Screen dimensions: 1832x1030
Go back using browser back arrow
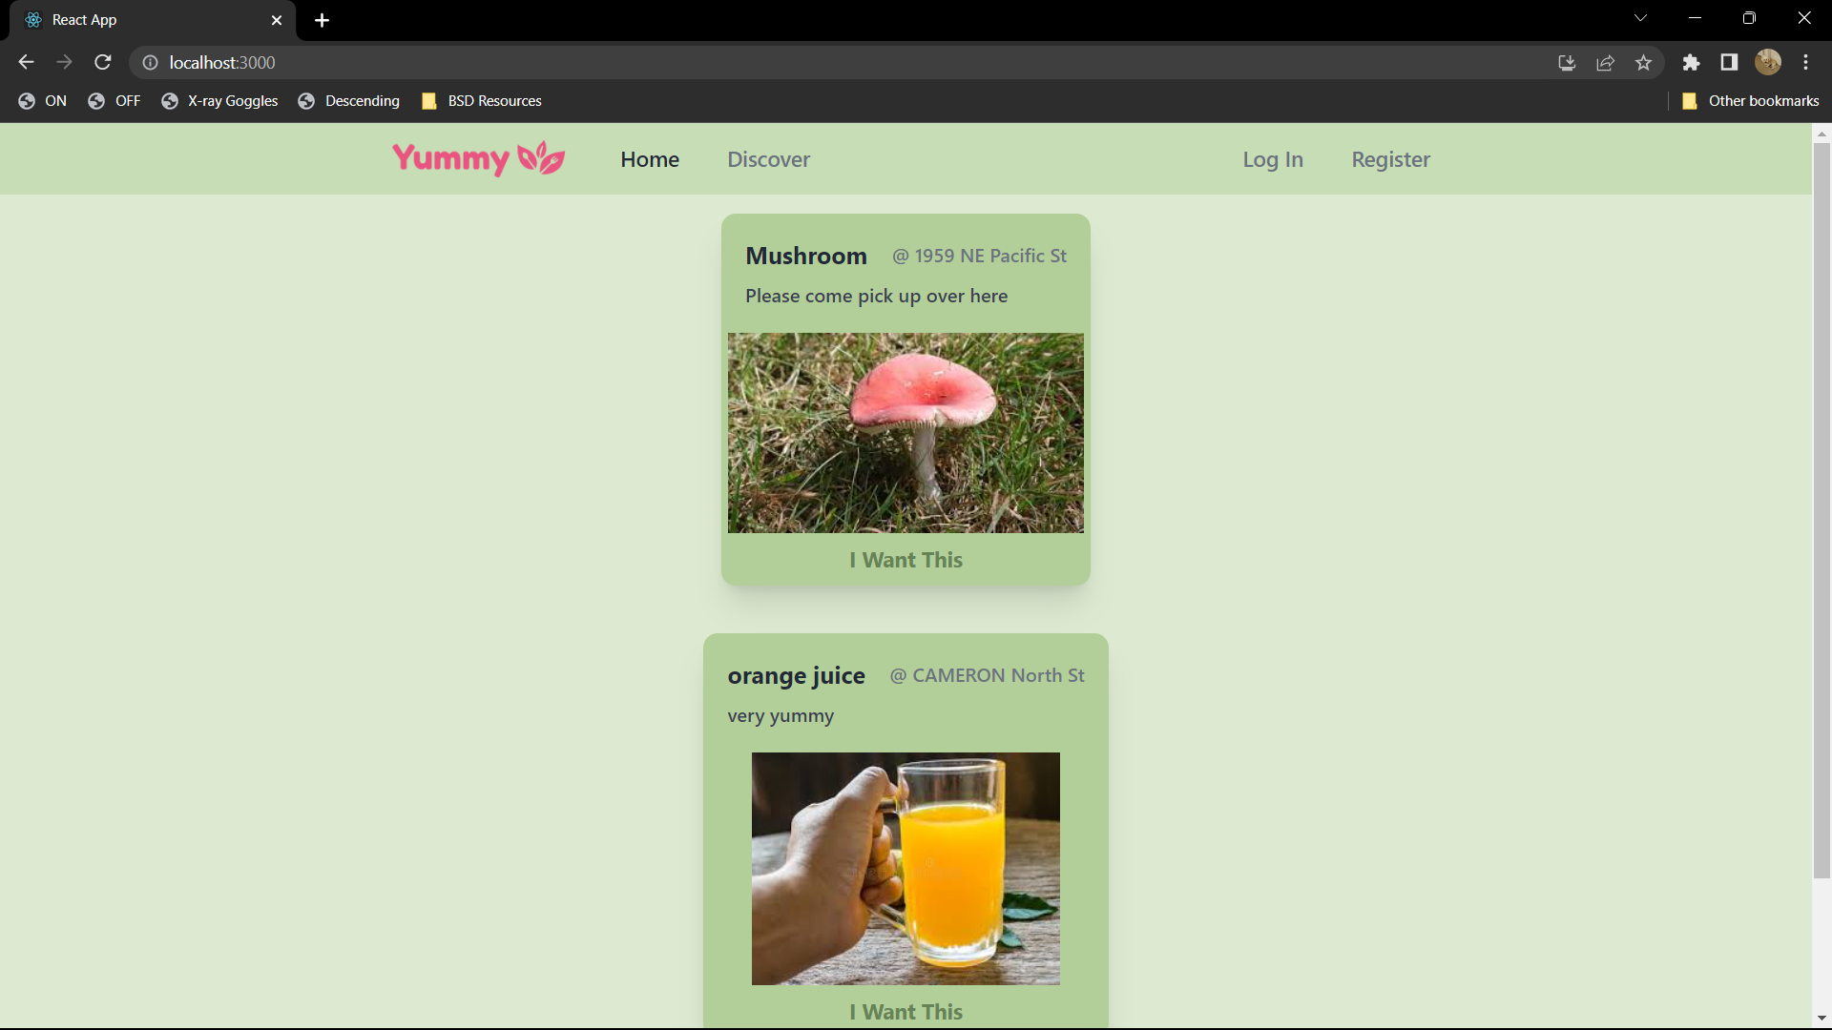26,62
